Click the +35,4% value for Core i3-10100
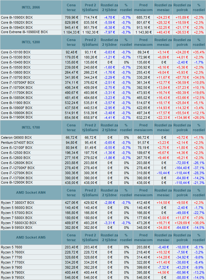Viewport: 206px width, 280px height. tap(199, 52)
